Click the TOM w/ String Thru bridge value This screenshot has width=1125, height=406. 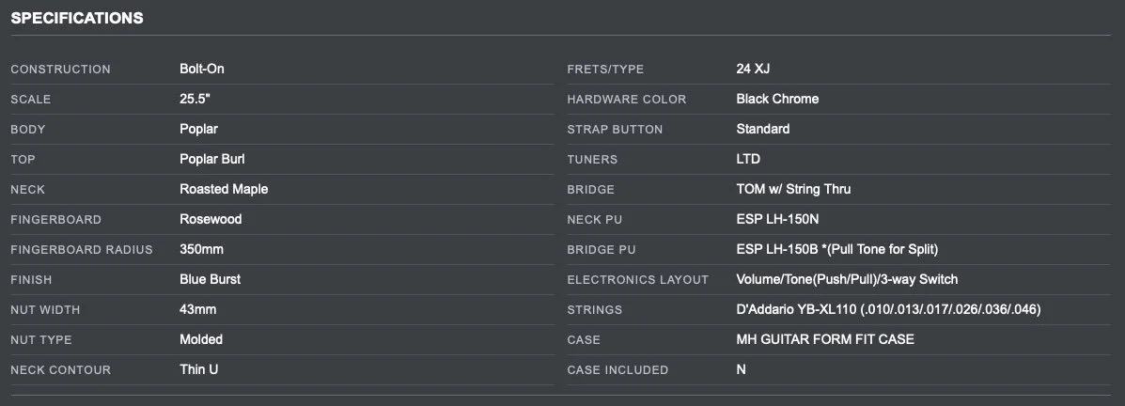pyautogui.click(x=793, y=189)
